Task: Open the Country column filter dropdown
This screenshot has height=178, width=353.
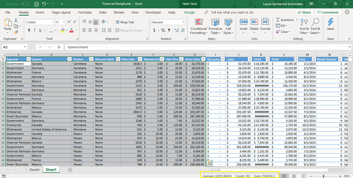Action: 69,59
